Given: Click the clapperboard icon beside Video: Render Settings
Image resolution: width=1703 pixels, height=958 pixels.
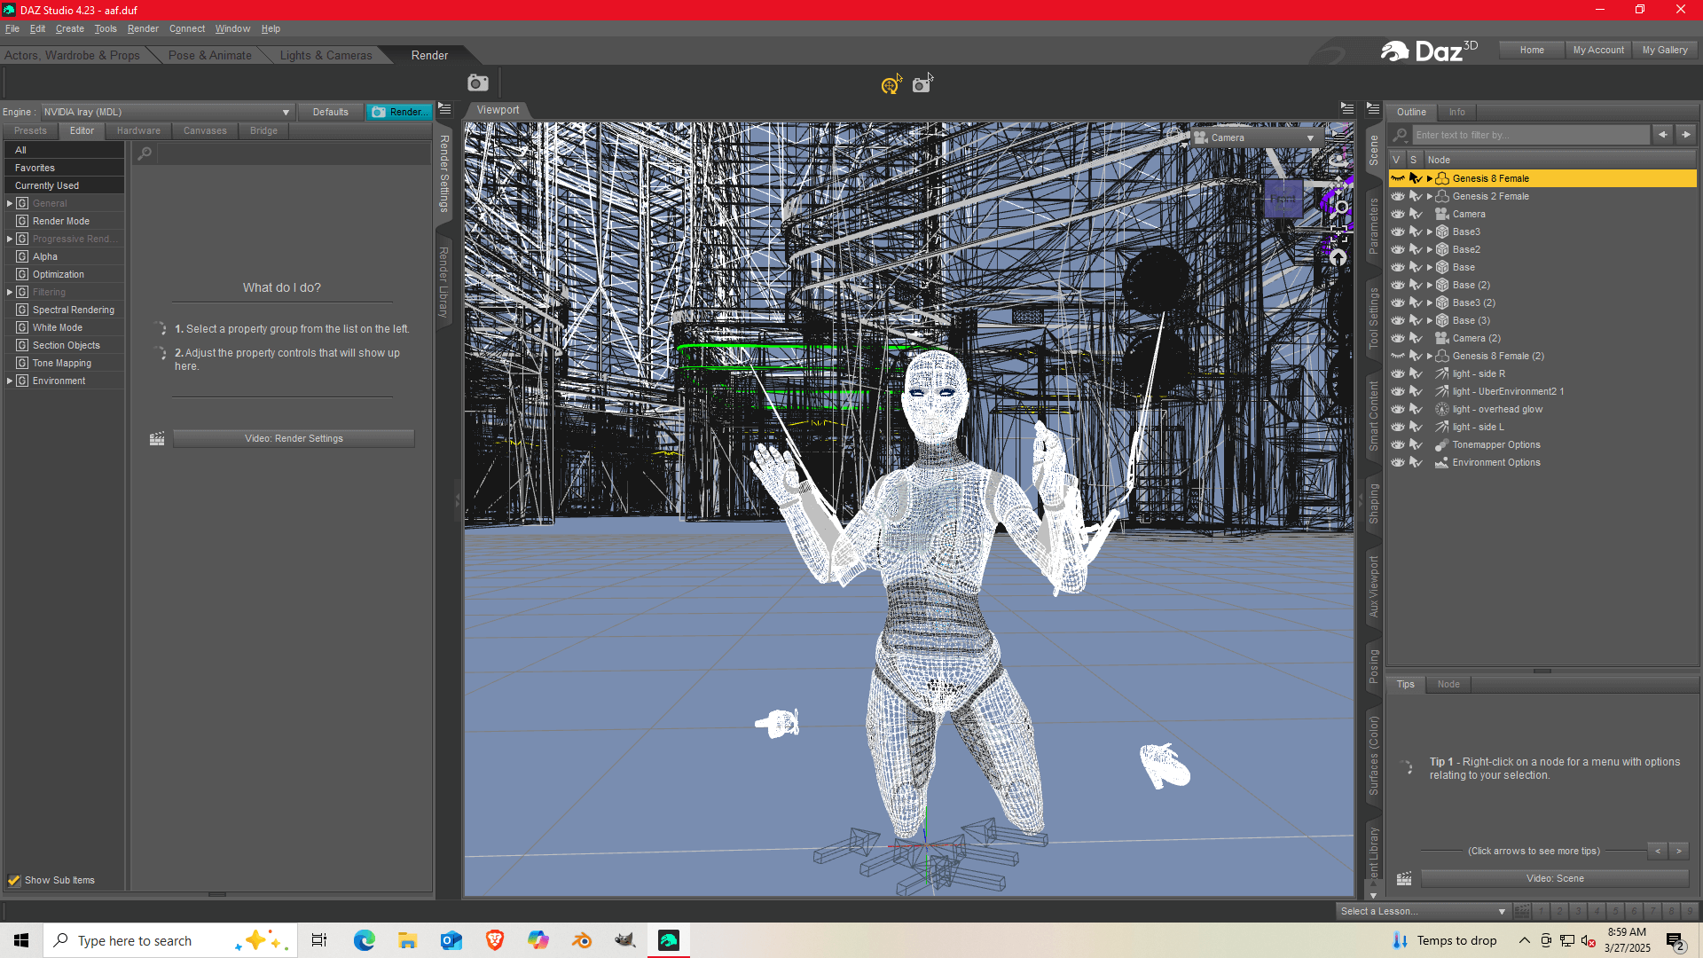Looking at the screenshot, I should pos(157,438).
